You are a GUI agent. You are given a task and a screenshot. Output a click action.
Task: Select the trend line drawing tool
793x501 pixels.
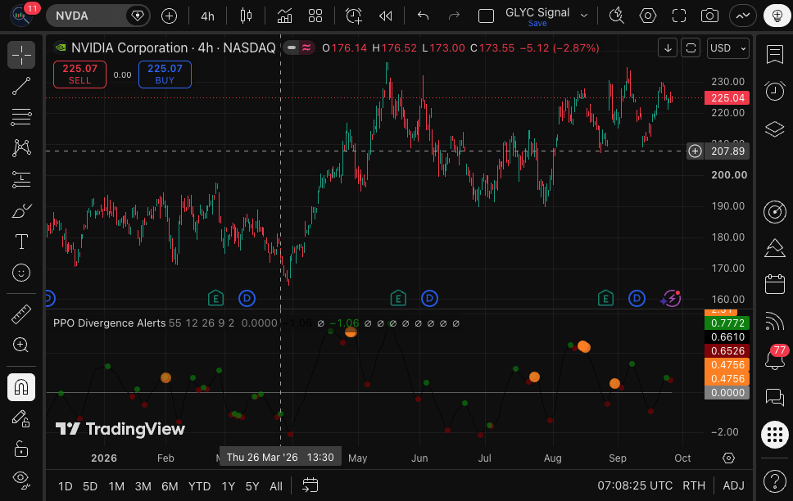click(21, 87)
